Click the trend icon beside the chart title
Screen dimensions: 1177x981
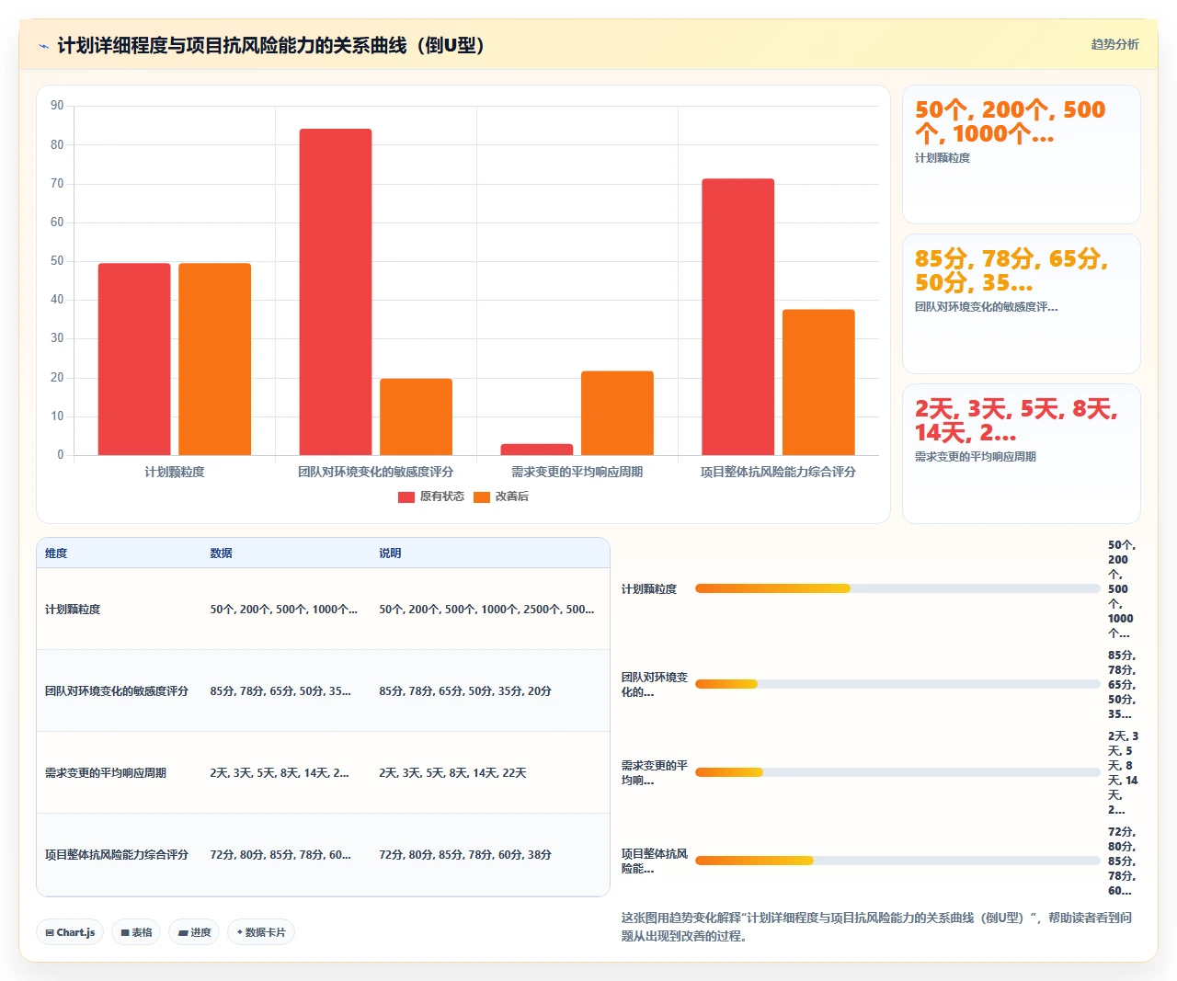43,46
